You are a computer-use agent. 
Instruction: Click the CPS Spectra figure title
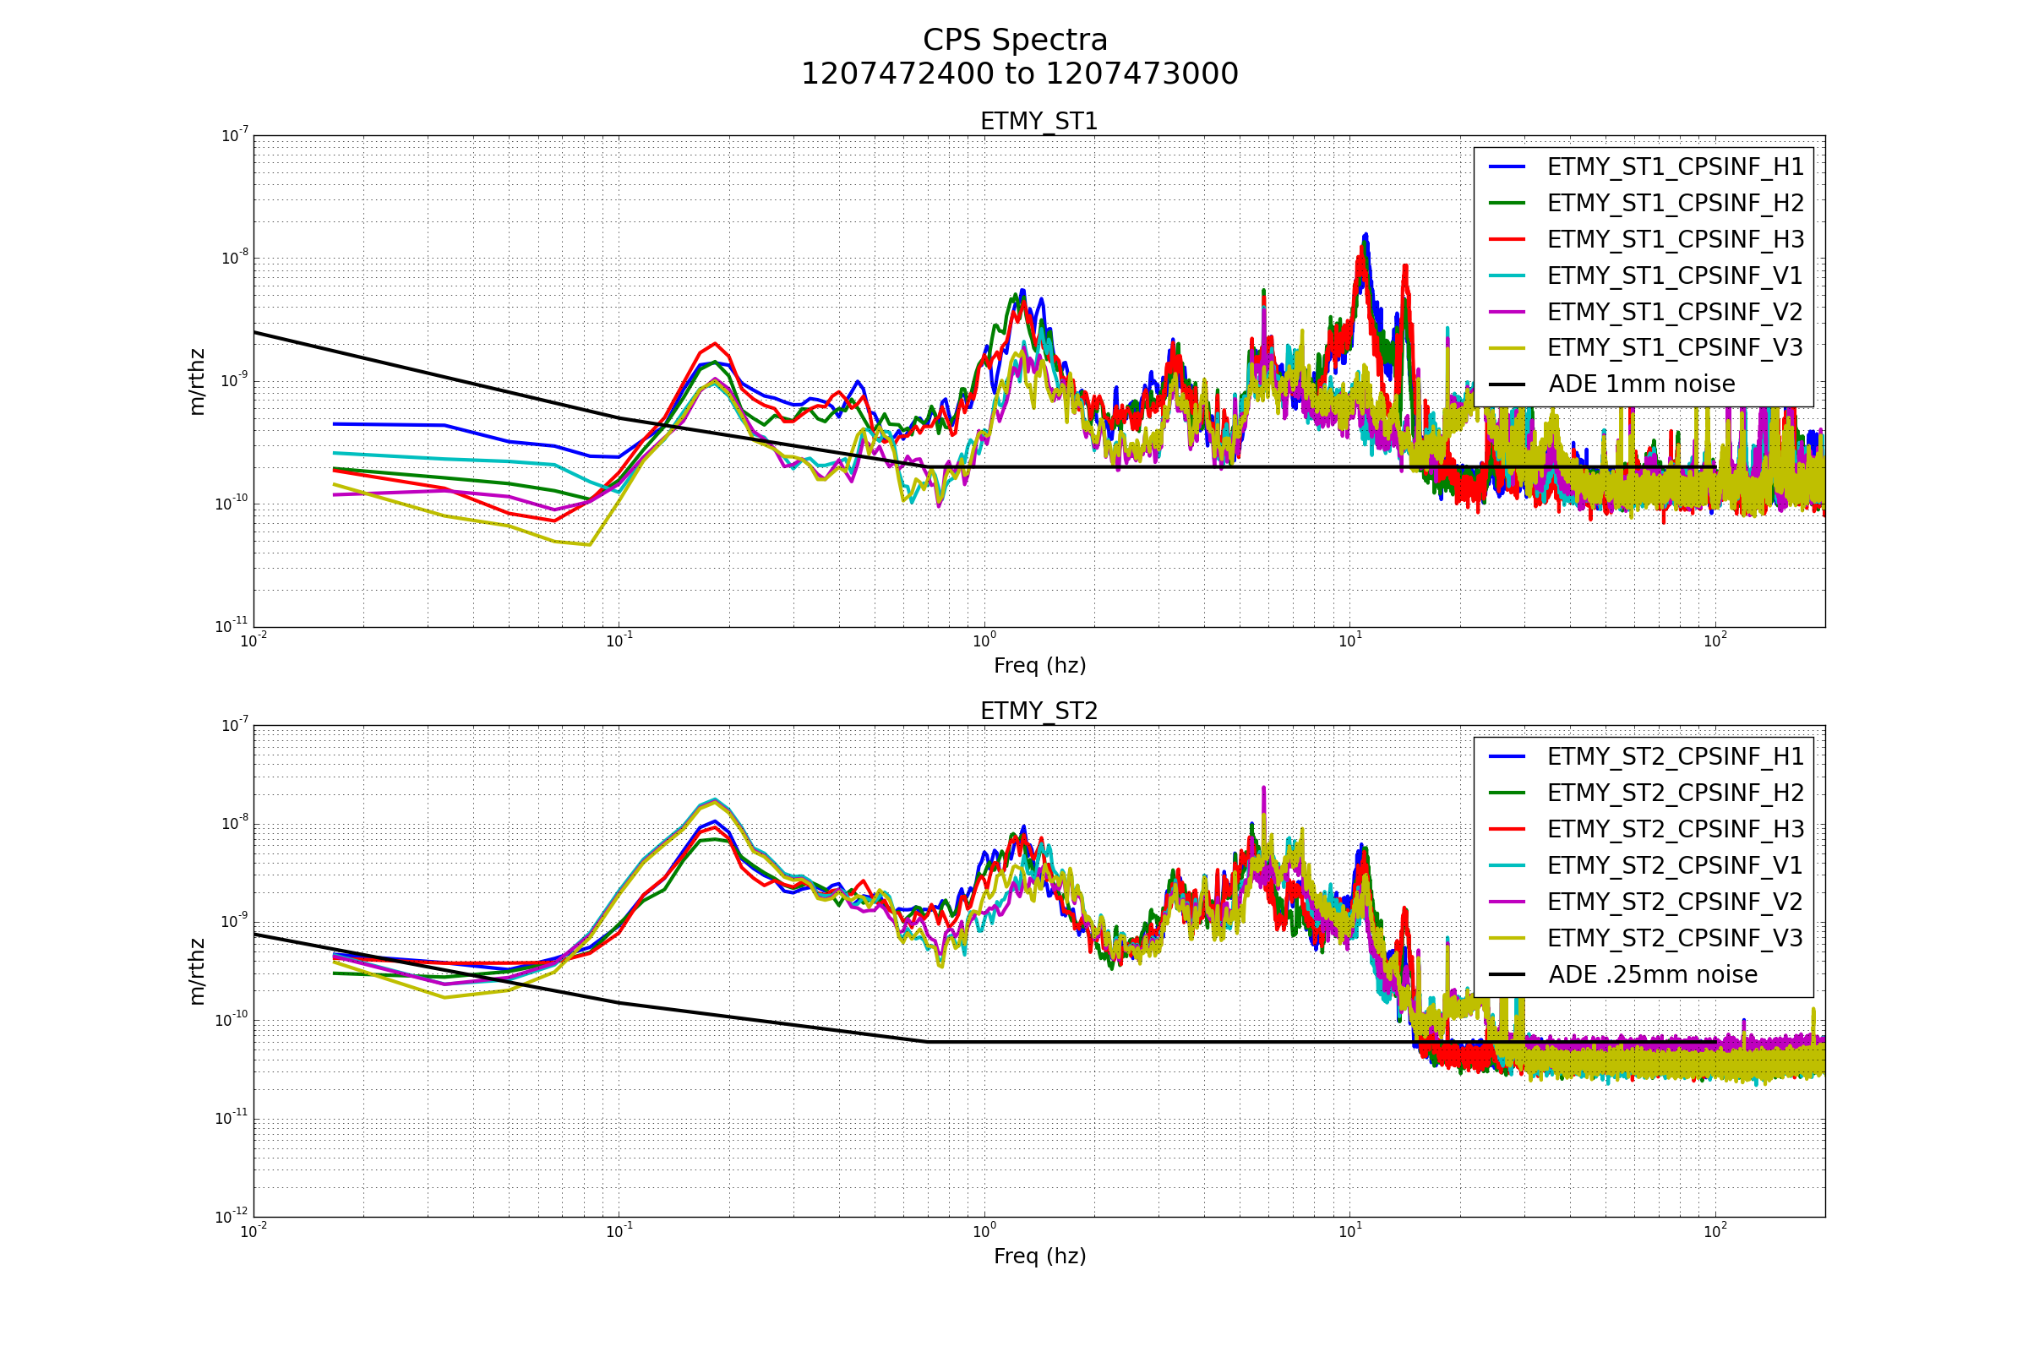click(1015, 41)
